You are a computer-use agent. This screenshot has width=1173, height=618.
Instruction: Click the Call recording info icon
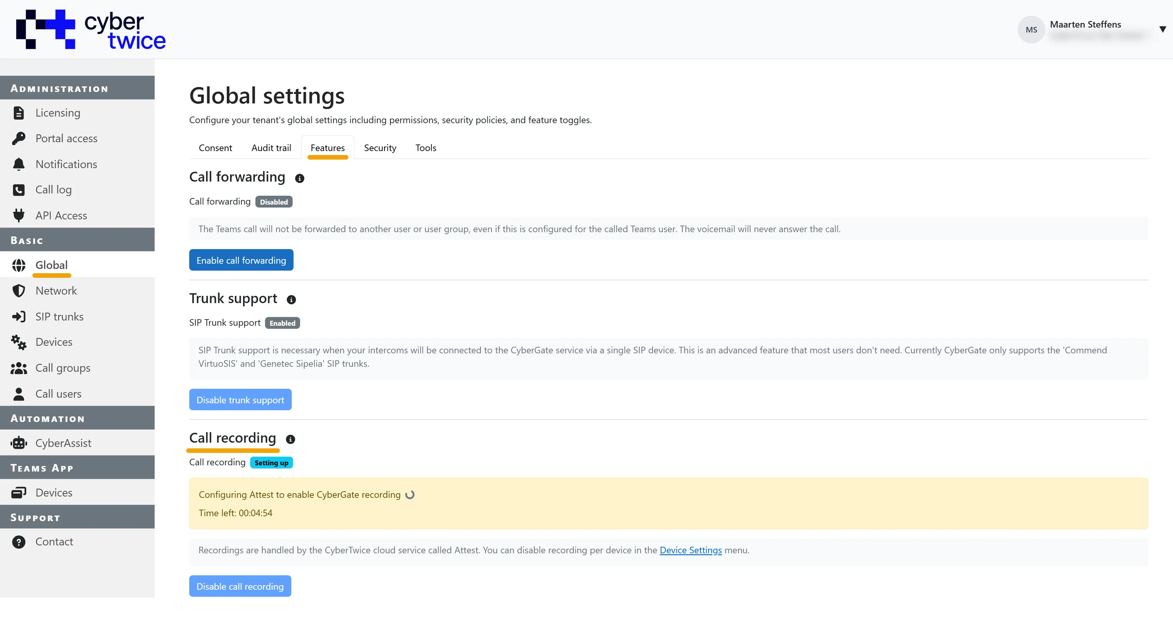(x=290, y=439)
